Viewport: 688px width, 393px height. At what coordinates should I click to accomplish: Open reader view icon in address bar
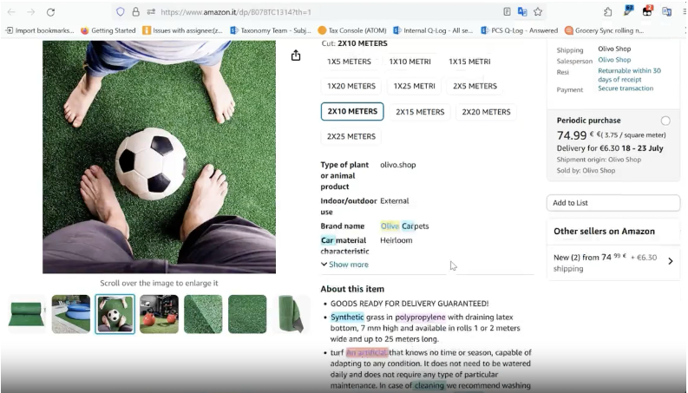507,12
